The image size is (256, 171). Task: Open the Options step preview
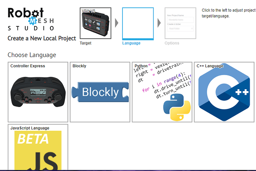[x=180, y=23]
